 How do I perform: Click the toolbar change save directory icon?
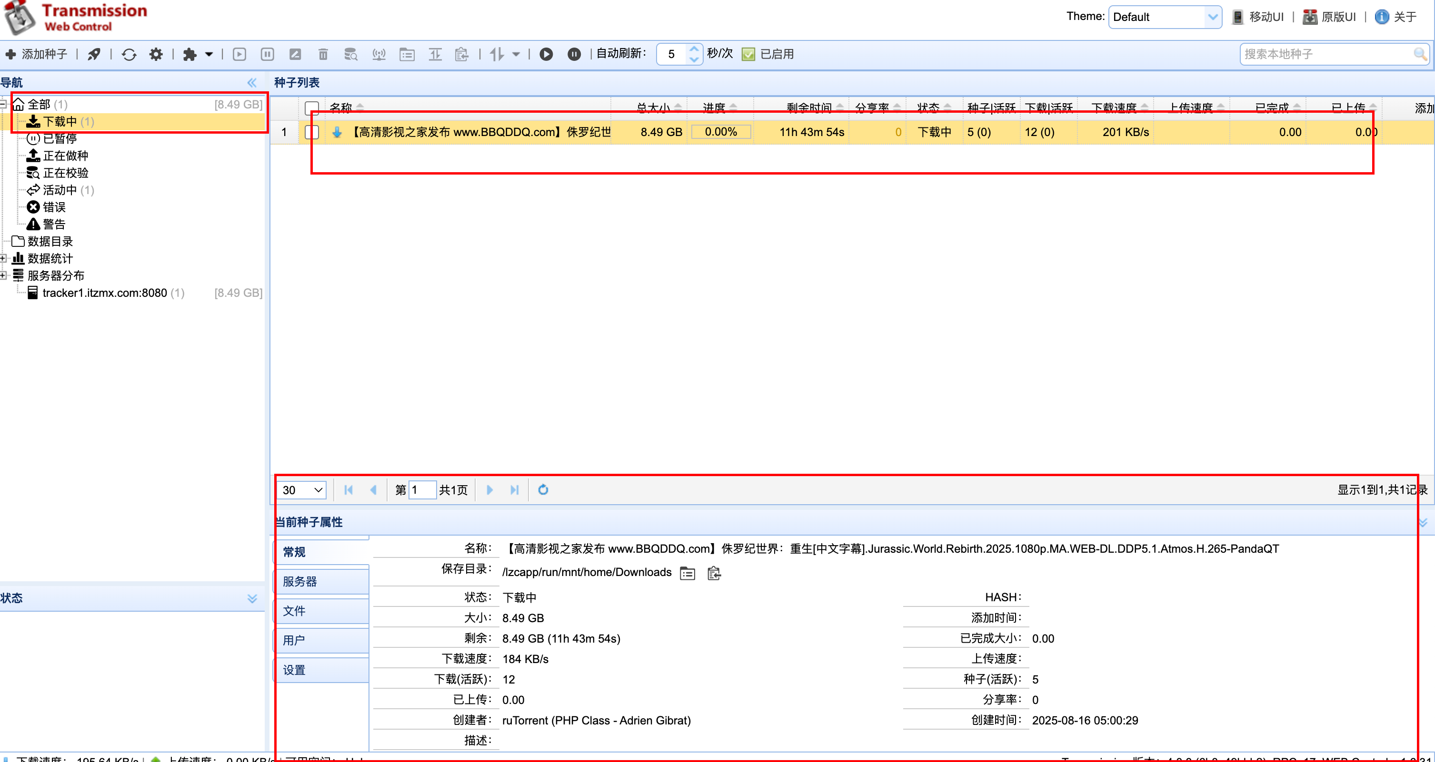coord(407,54)
